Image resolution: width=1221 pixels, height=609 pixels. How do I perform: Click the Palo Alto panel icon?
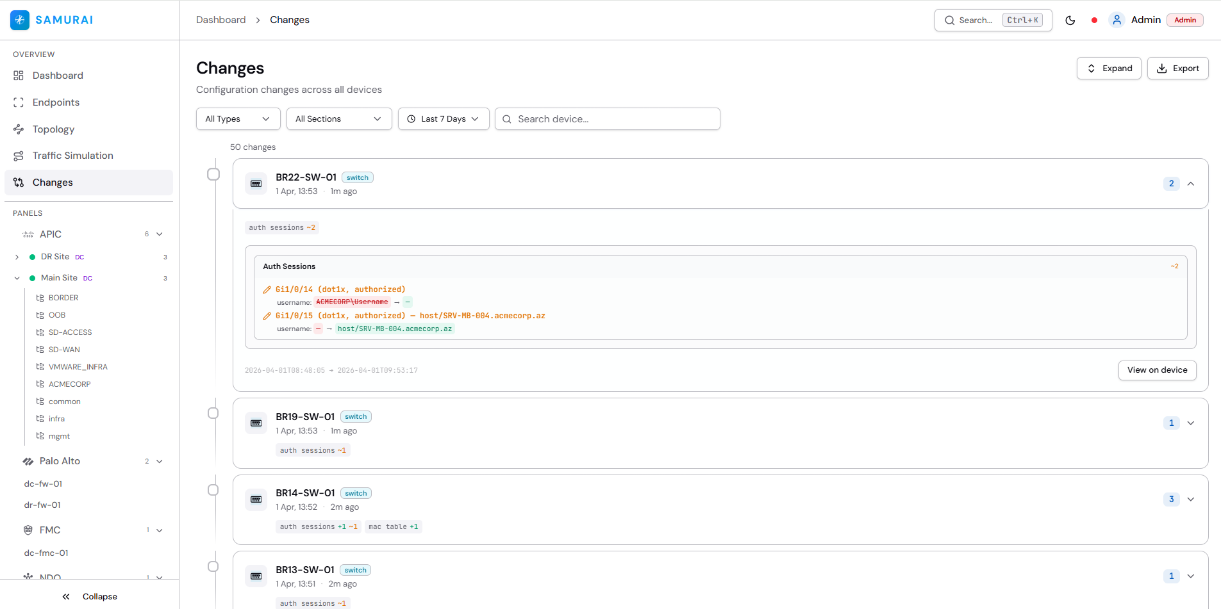pyautogui.click(x=28, y=461)
